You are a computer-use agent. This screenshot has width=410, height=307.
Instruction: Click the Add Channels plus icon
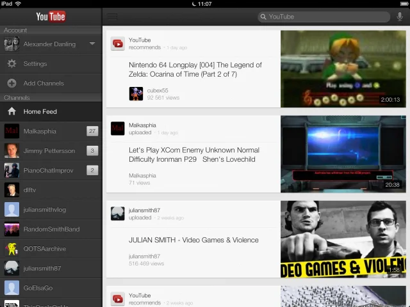tap(12, 83)
